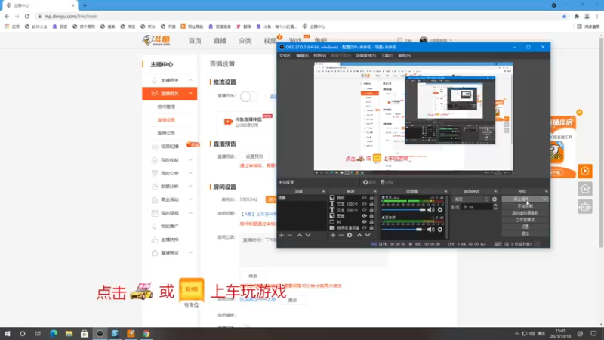This screenshot has width=604, height=340.
Task: Expand the 我的收益 sidebar section
Action: [x=190, y=160]
